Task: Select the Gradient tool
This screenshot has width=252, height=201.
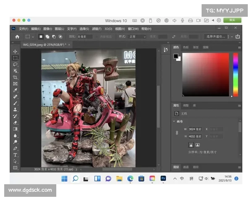Action: (x=15, y=129)
